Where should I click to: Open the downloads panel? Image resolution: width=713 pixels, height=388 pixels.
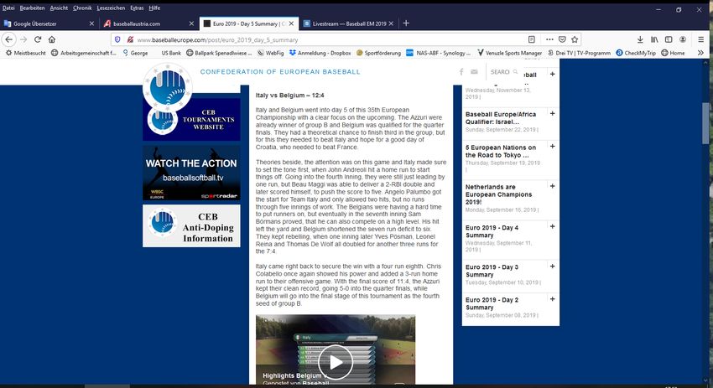pyautogui.click(x=640, y=39)
